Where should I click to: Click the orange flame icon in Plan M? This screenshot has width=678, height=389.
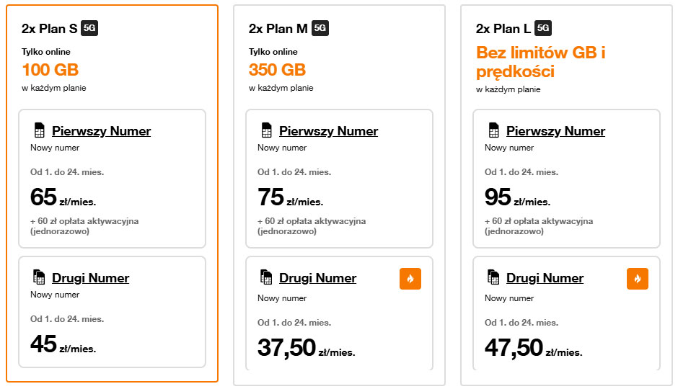[x=410, y=279]
